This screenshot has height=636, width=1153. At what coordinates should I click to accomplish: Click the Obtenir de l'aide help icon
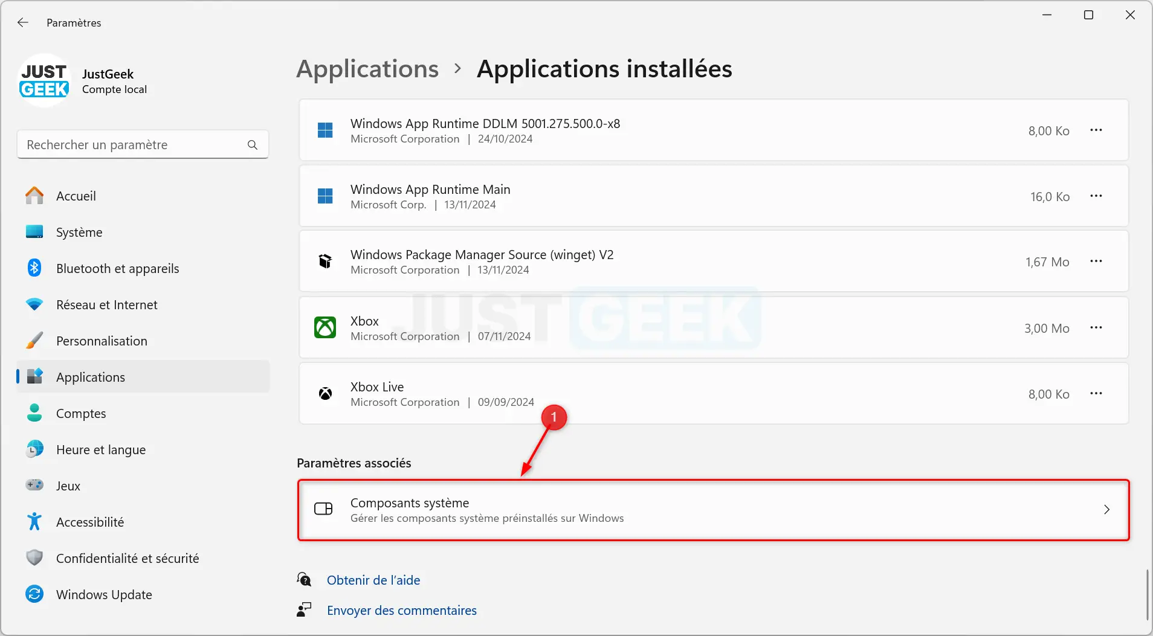(304, 580)
